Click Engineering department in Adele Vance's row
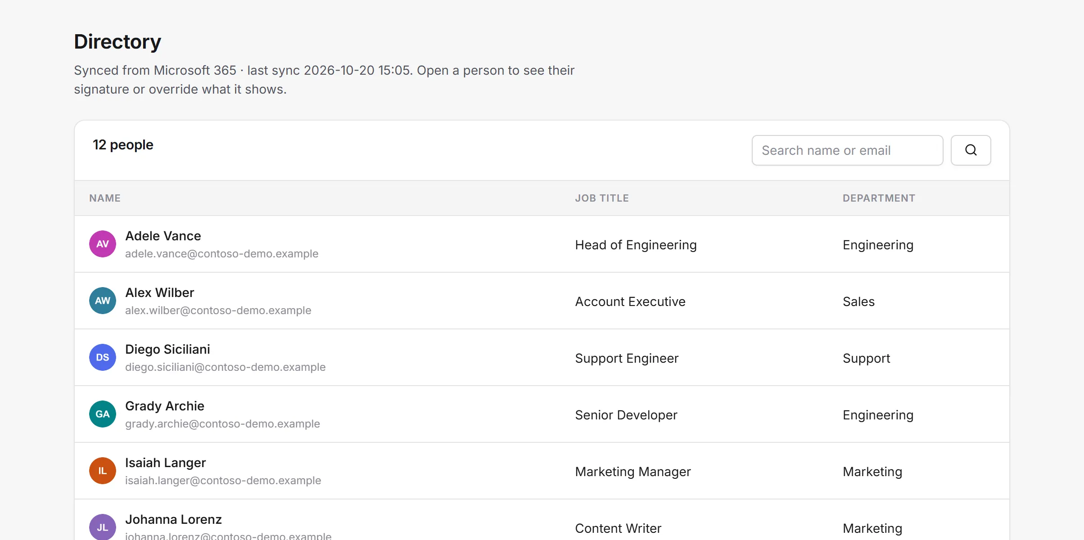 pyautogui.click(x=878, y=245)
